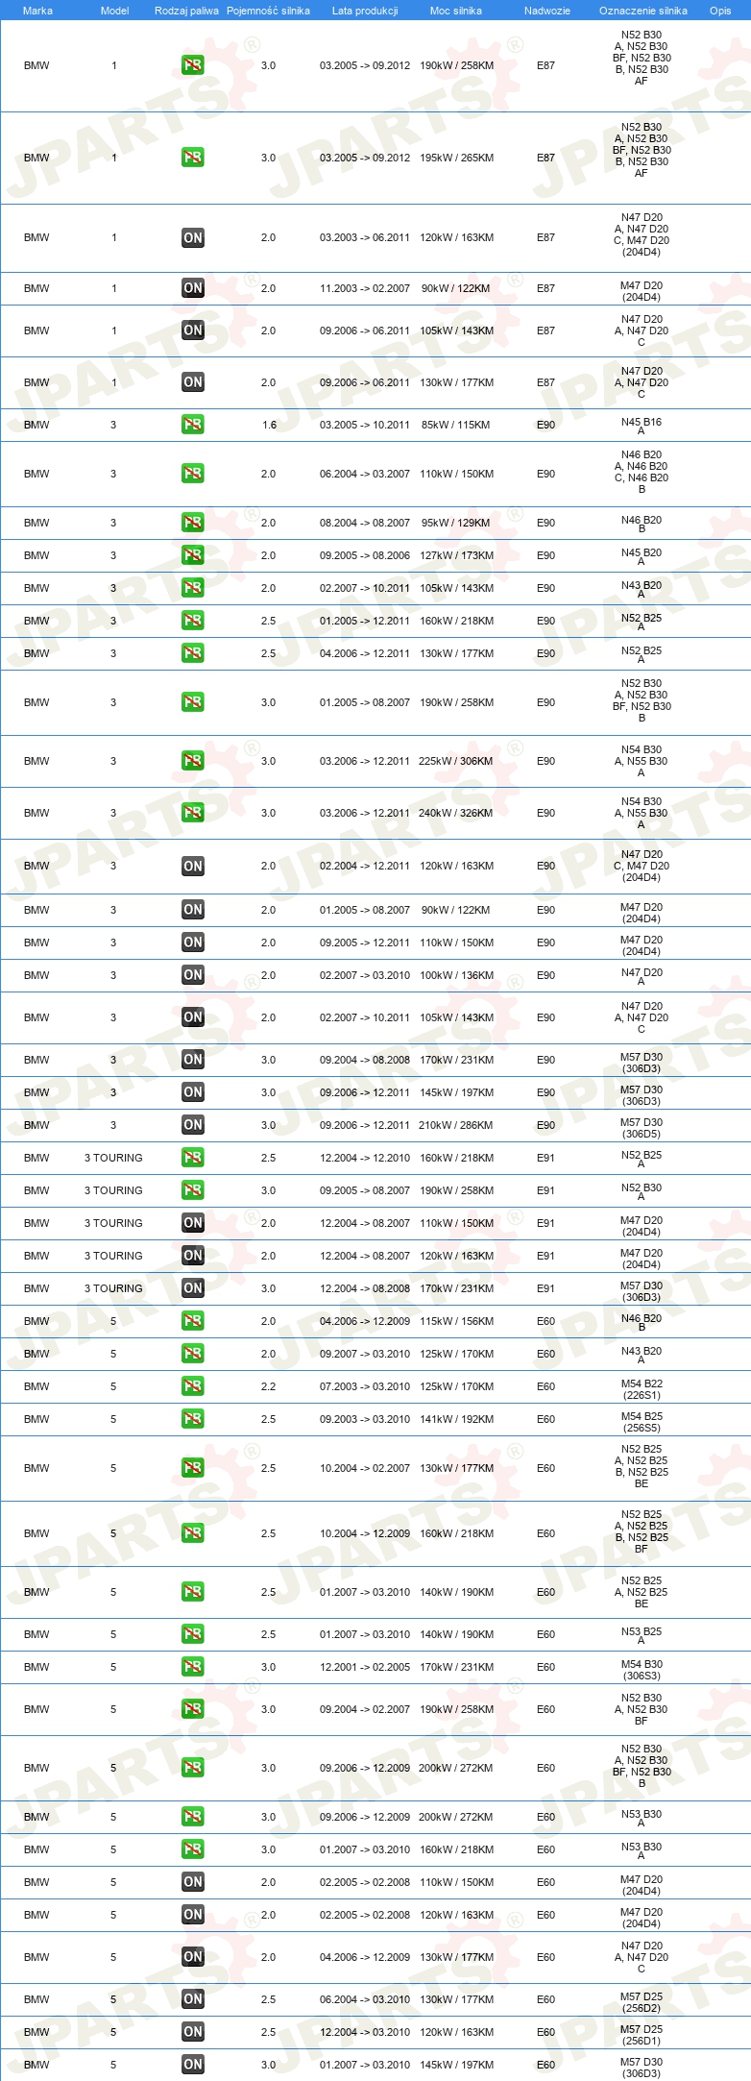Click diesel ON icon in 100kW / 136KM row
This screenshot has width=751, height=2081.
(x=193, y=975)
